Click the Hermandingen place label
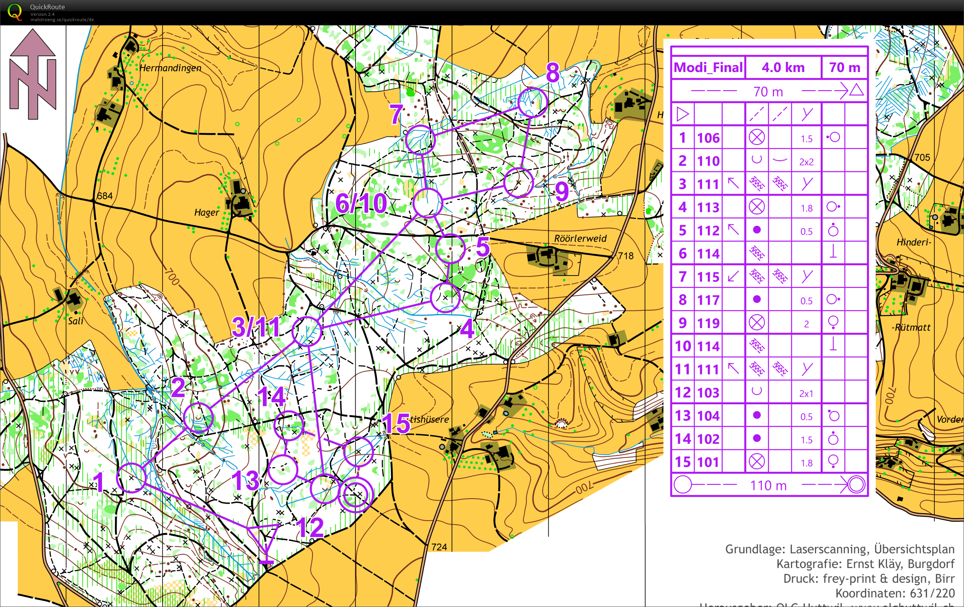This screenshot has height=607, width=964. tap(170, 68)
